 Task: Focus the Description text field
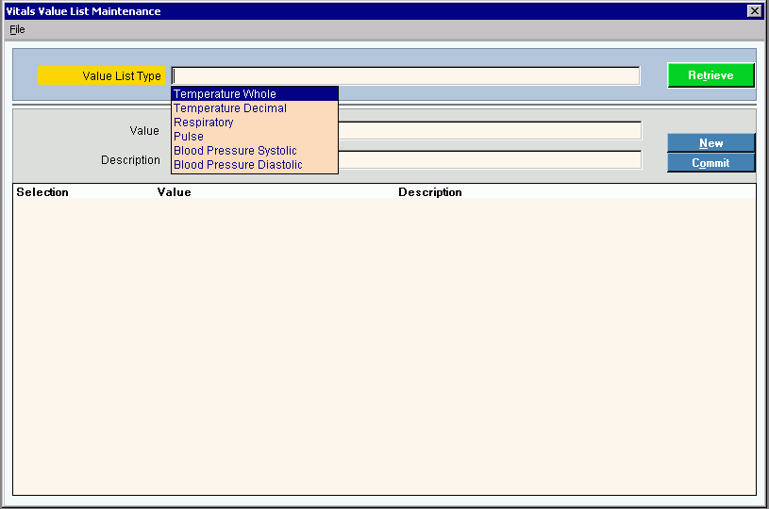[489, 160]
